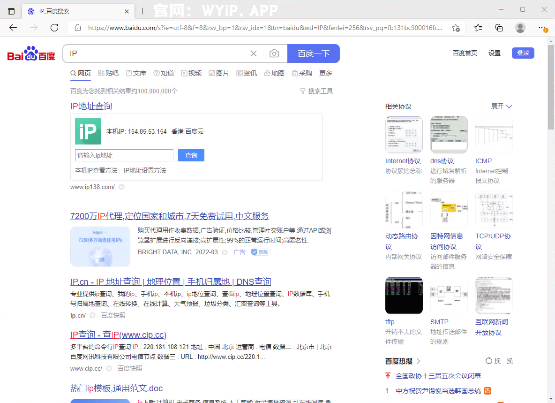Open the SMTP link

click(x=439, y=322)
